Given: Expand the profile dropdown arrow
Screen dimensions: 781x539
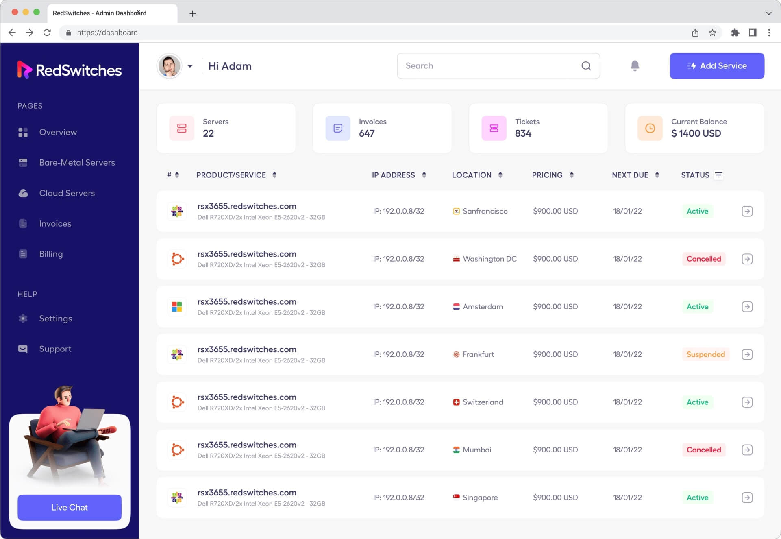Looking at the screenshot, I should [x=190, y=66].
